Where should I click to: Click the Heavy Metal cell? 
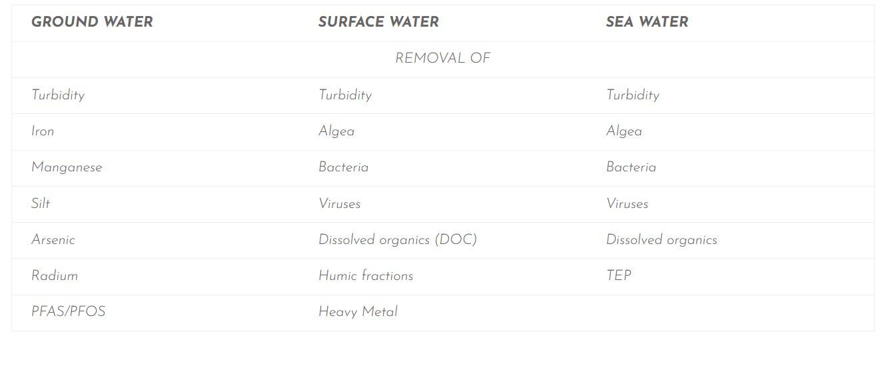[358, 312]
